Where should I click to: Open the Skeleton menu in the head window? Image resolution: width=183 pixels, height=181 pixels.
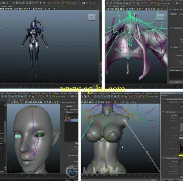44,93
